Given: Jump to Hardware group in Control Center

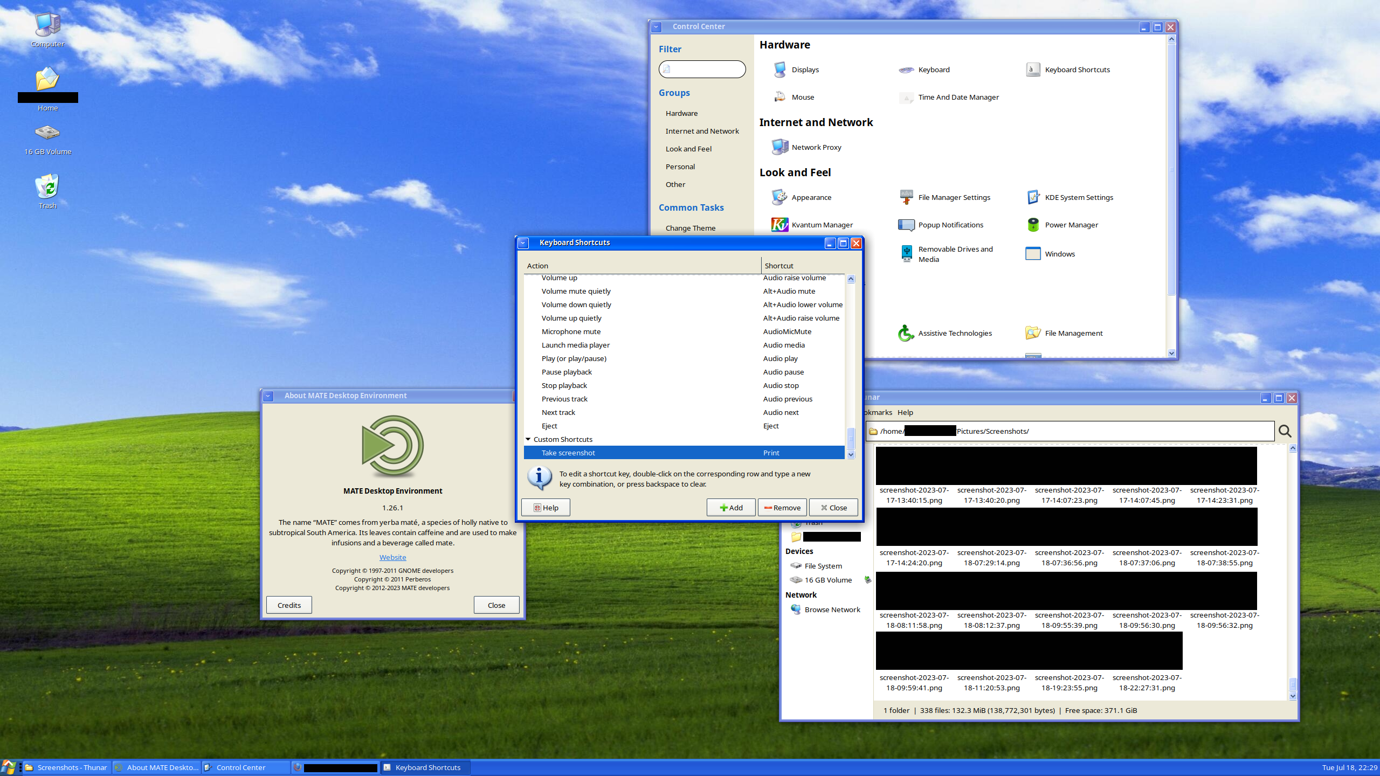Looking at the screenshot, I should pyautogui.click(x=681, y=113).
